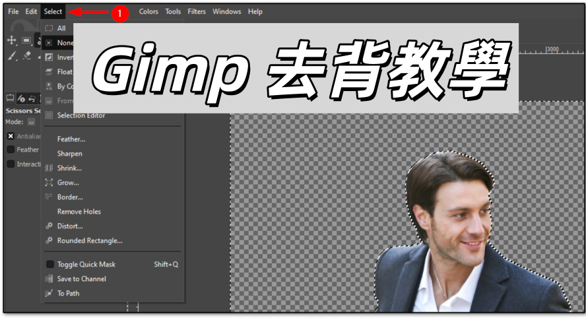
Task: Click the Invert selection icon
Action: [49, 57]
